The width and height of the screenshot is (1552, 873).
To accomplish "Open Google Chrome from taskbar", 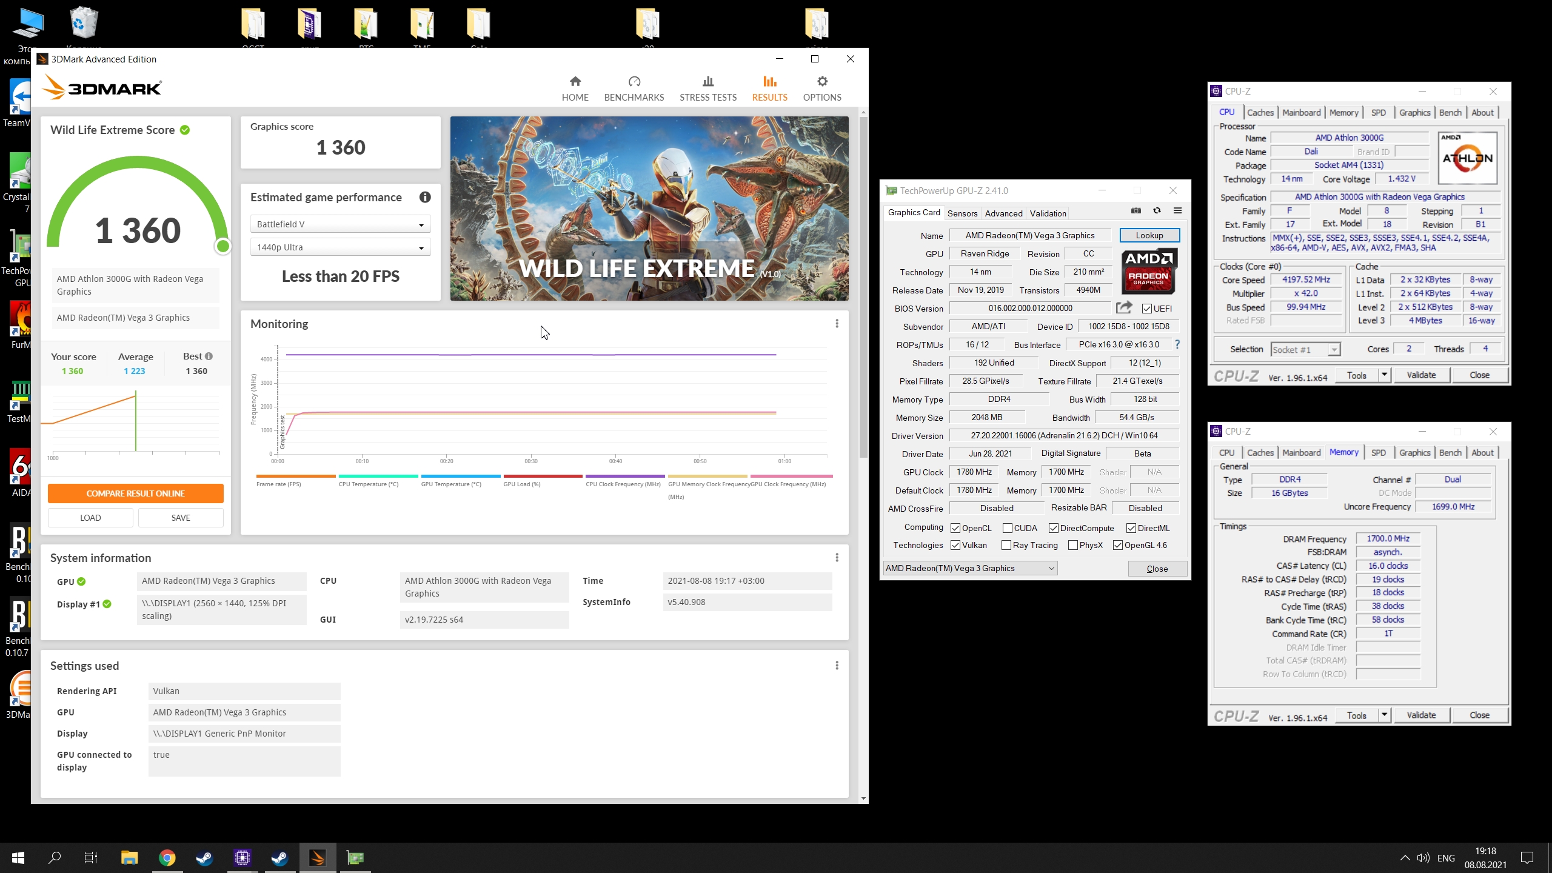I will (x=167, y=858).
